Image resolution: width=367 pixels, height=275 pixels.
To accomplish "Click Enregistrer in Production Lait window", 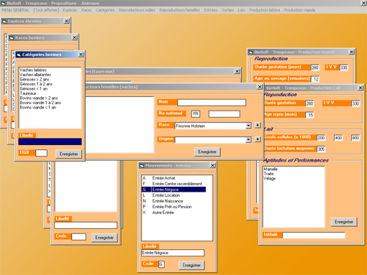I will (344, 222).
